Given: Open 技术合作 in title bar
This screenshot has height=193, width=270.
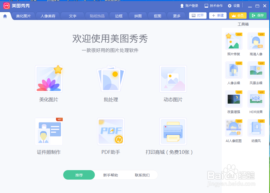Looking at the screenshot, I should point(214,6).
